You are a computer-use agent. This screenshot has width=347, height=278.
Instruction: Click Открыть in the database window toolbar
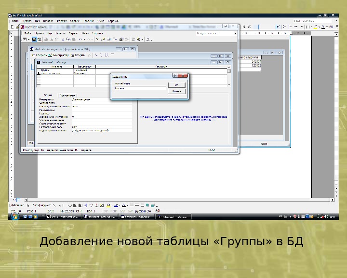pyautogui.click(x=39, y=55)
